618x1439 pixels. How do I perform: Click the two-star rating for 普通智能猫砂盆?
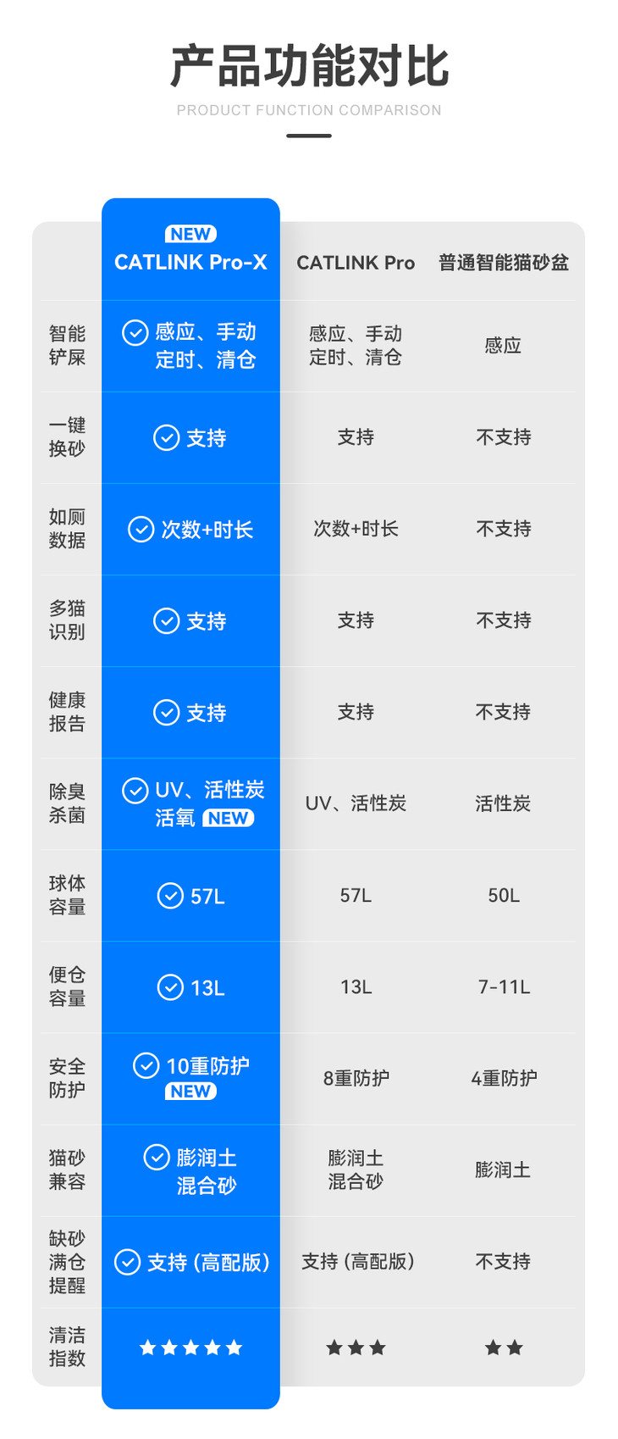pos(504,1347)
